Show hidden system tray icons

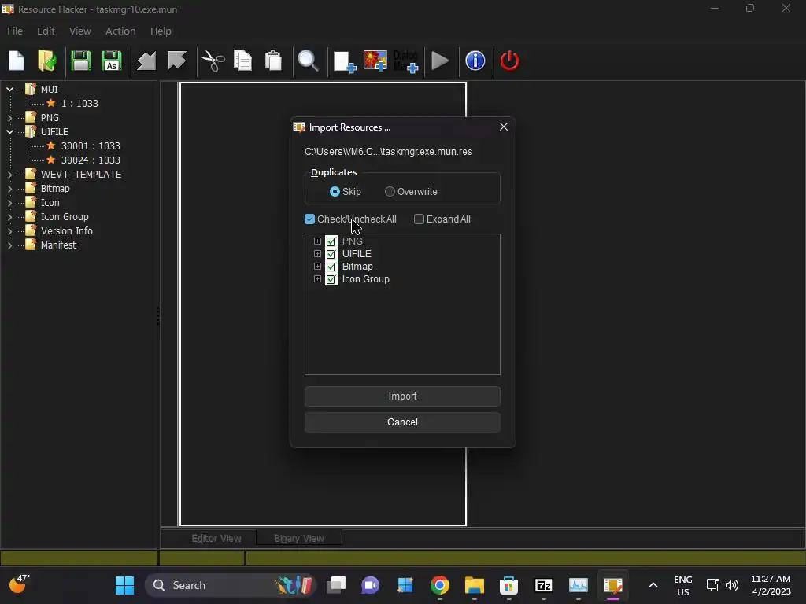653,585
